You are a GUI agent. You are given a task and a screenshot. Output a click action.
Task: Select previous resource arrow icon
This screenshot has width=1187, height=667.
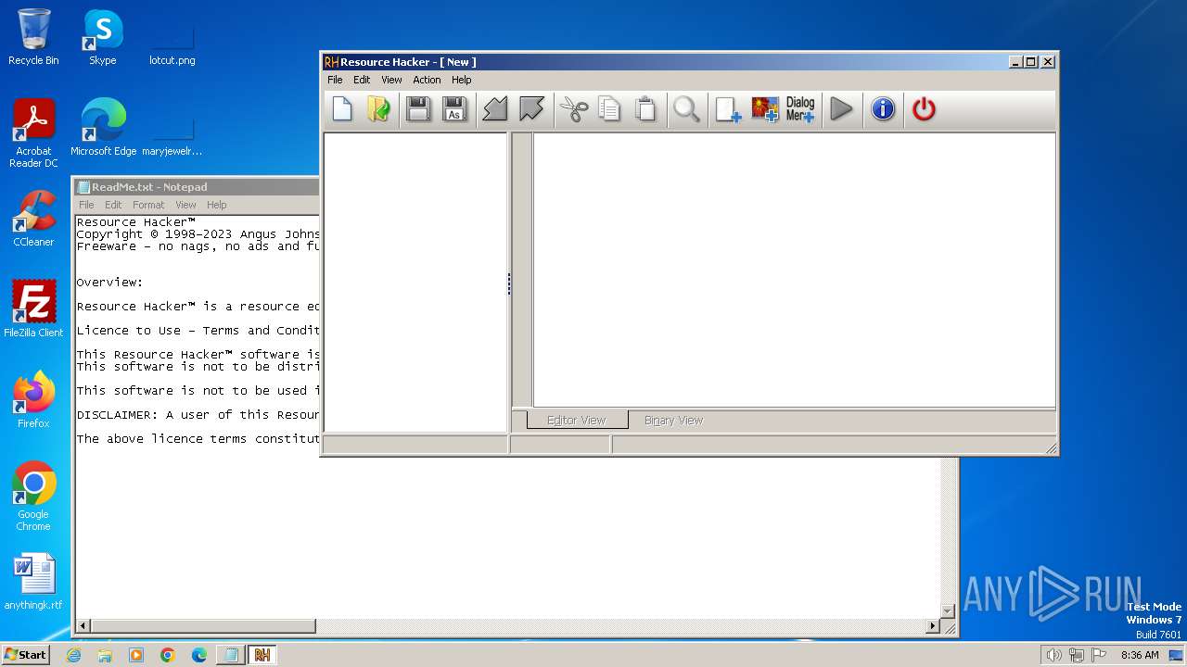495,109
